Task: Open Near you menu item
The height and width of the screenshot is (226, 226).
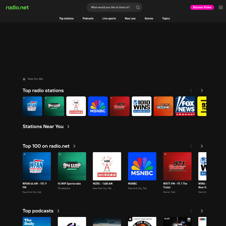Action: click(x=130, y=18)
